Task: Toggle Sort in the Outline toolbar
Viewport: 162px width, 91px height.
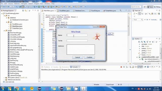Action: click(x=142, y=42)
